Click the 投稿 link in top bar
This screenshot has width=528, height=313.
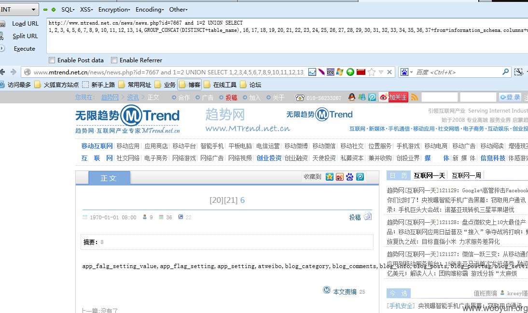(231, 98)
